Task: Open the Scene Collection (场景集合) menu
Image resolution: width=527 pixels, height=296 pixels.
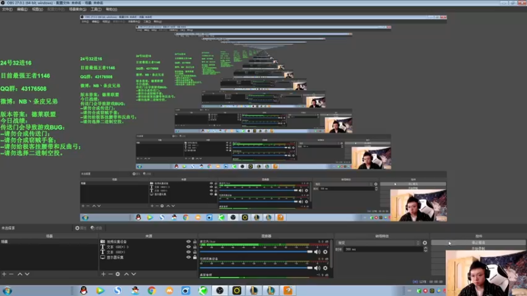Action: coord(78,9)
